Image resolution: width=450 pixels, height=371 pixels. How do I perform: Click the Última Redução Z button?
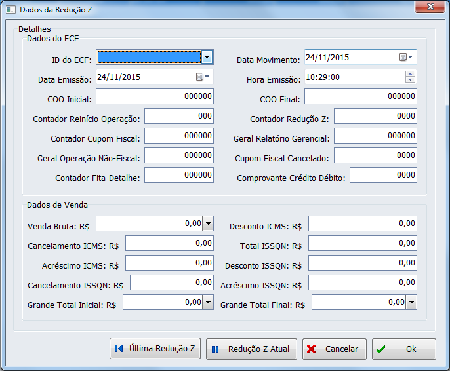pos(155,349)
